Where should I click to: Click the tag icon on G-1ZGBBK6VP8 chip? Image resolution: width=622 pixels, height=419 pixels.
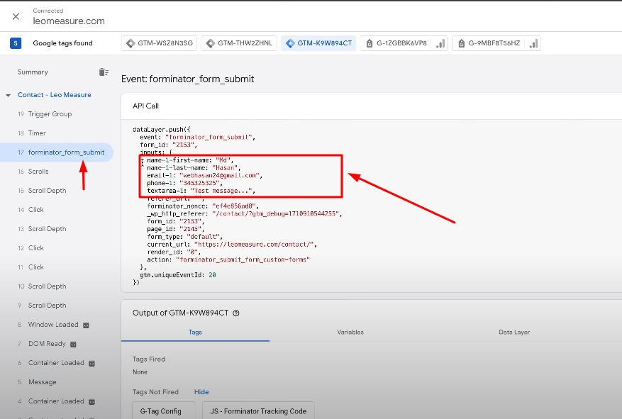(370, 43)
